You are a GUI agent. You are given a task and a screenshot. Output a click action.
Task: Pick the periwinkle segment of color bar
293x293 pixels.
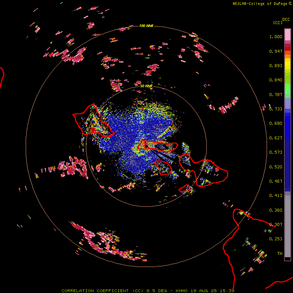click(287, 103)
